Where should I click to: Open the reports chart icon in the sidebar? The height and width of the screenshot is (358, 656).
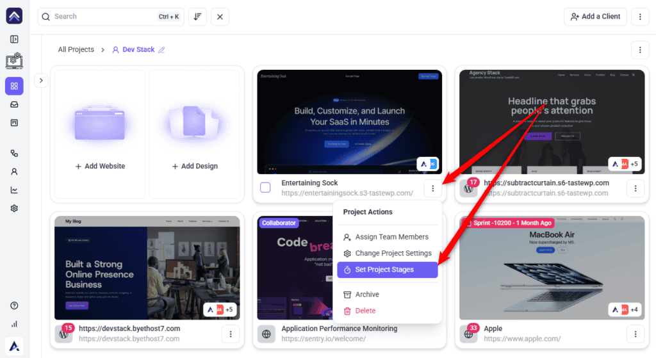click(x=14, y=190)
